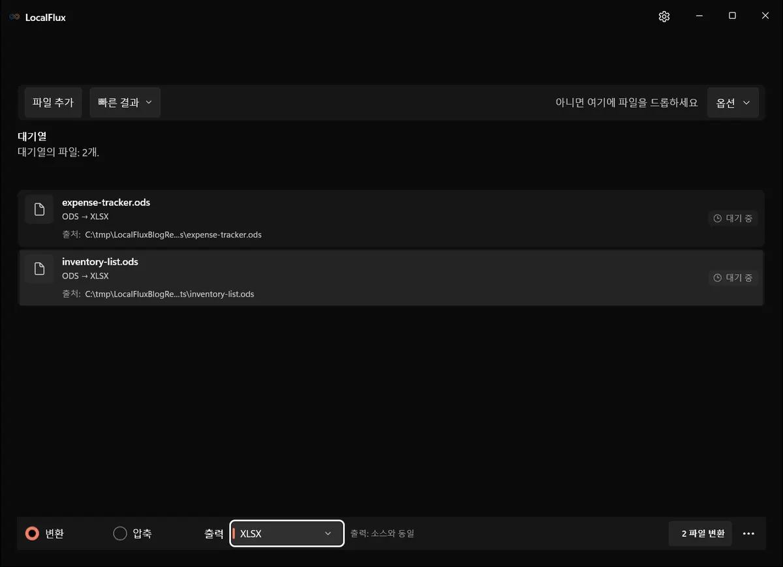Start conversion with 2 파일 변환 button
The image size is (783, 567).
(700, 534)
